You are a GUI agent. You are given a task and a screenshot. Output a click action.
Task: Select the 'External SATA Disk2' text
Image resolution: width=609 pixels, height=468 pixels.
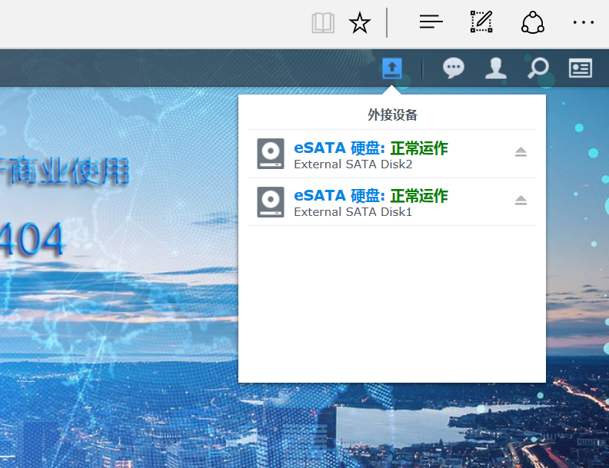pyautogui.click(x=353, y=164)
